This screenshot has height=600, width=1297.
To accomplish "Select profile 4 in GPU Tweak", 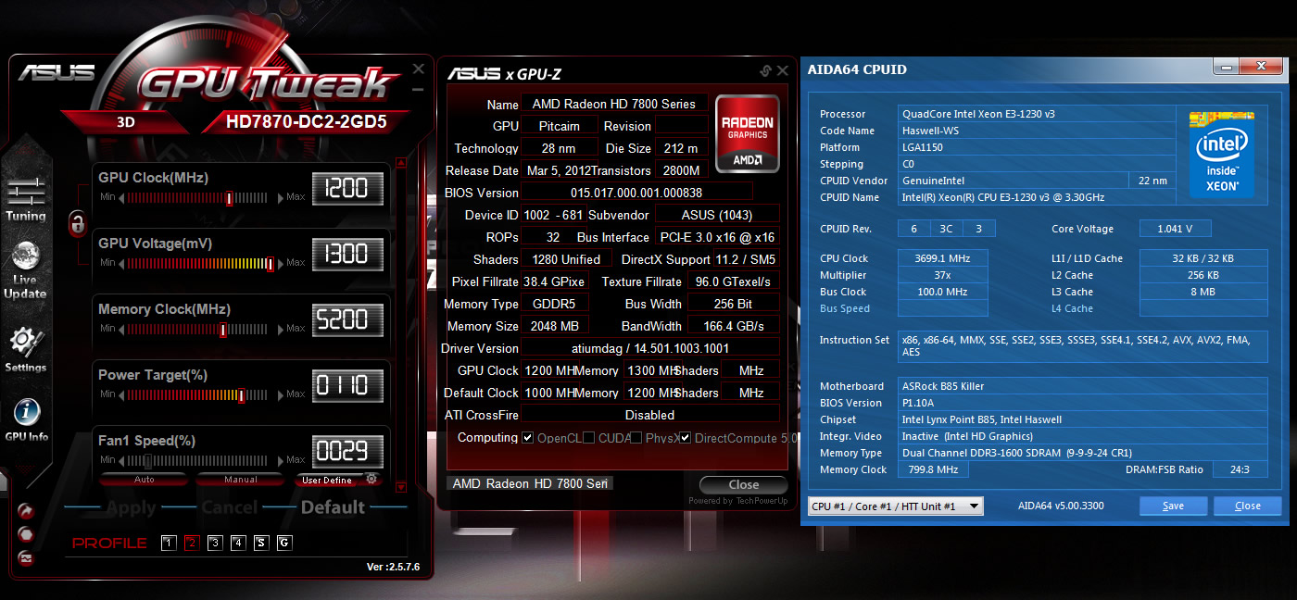I will coord(238,544).
